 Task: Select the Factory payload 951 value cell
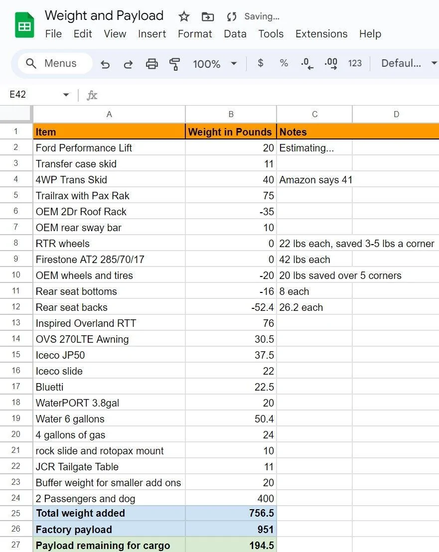231,530
